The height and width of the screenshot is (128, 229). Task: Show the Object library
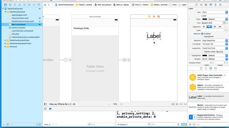tap(211, 68)
